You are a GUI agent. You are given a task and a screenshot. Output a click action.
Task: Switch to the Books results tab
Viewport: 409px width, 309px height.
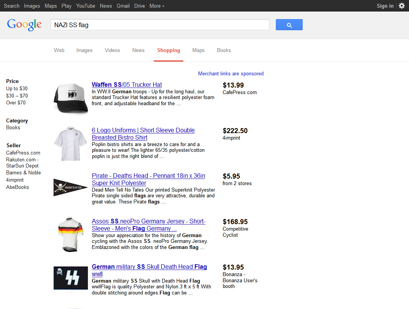(224, 50)
